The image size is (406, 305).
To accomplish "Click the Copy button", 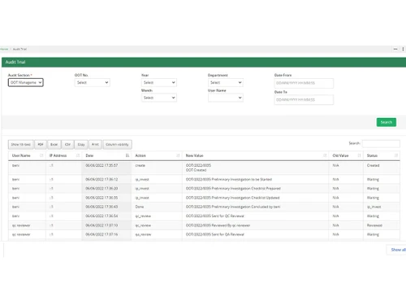I will pos(81,145).
